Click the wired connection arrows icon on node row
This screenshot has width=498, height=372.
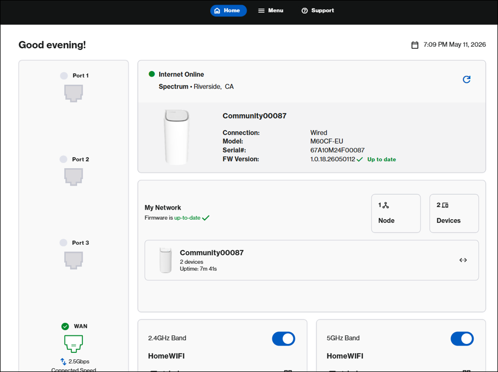(x=463, y=260)
